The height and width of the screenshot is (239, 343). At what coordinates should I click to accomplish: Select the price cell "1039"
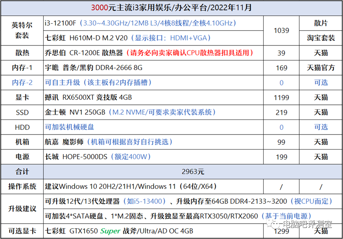(281, 30)
